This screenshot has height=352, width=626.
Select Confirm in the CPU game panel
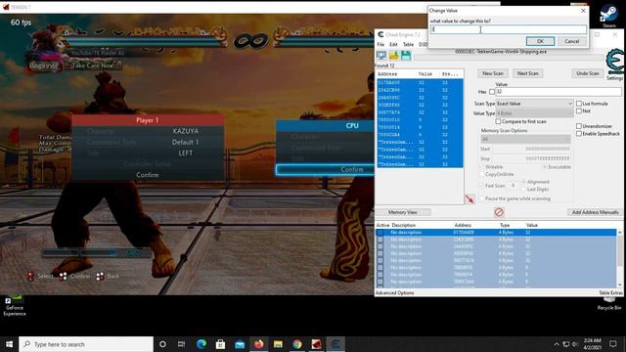point(352,169)
